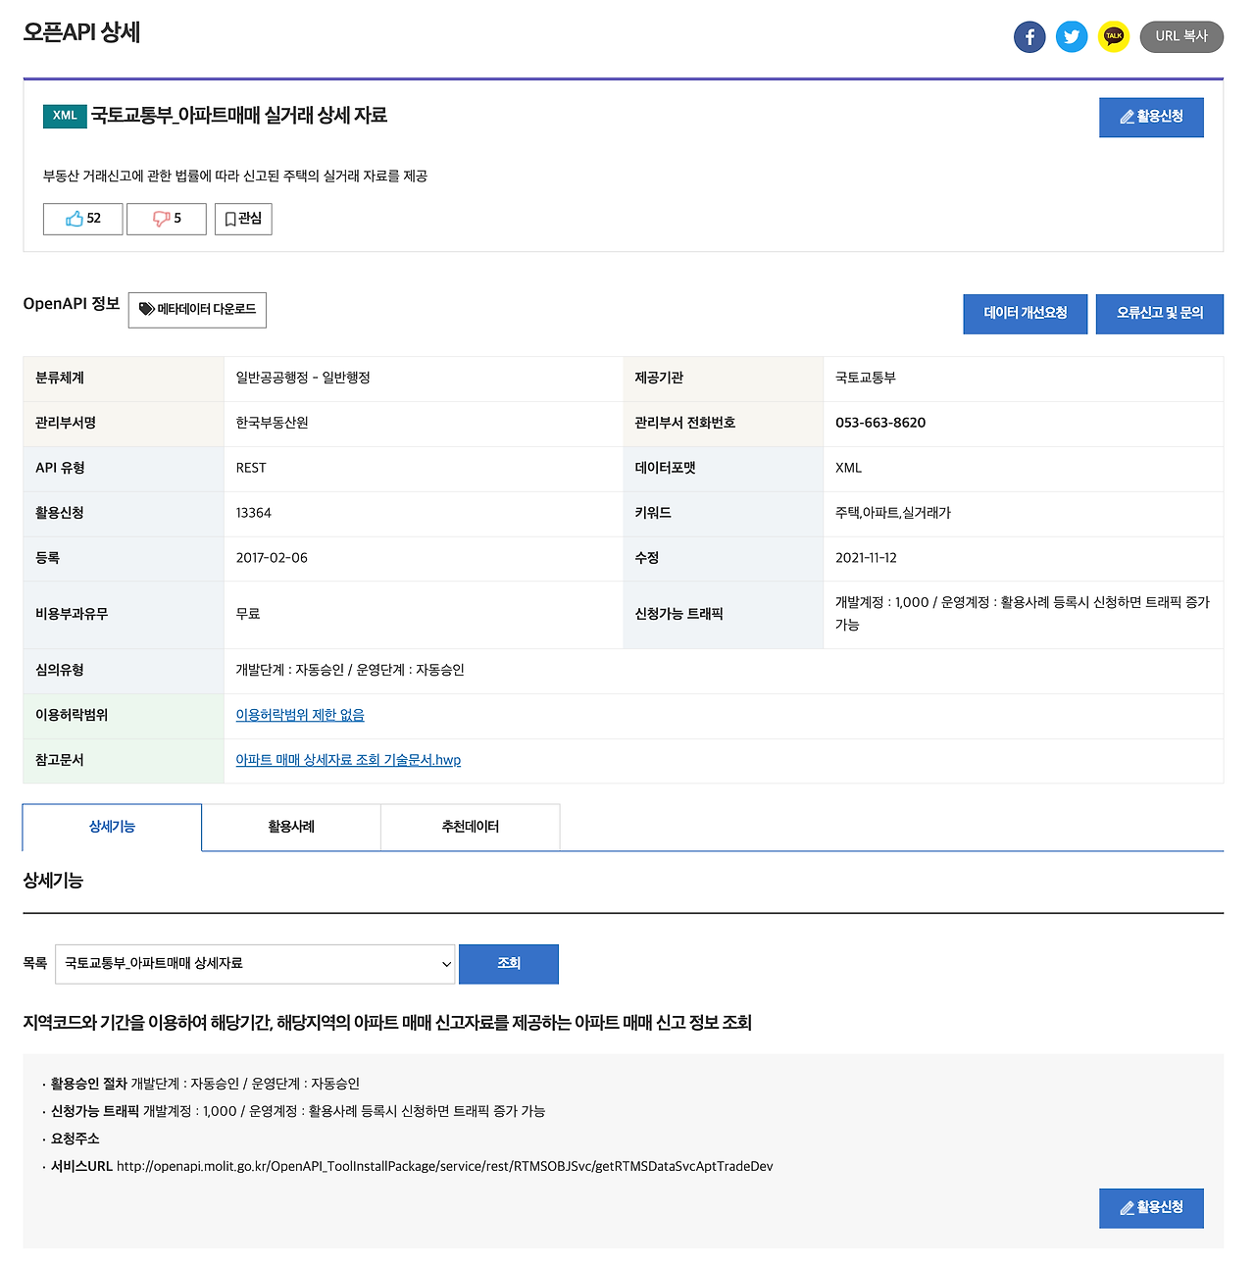Click the bottom 활용신청 pencil button
Image resolution: width=1255 pixels, height=1267 pixels.
point(1151,1208)
